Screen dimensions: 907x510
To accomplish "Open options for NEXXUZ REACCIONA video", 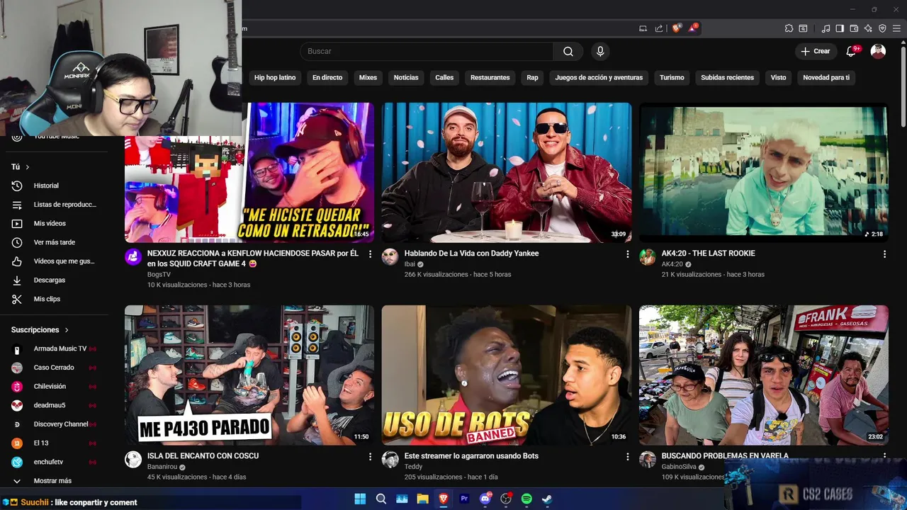I will tap(370, 254).
